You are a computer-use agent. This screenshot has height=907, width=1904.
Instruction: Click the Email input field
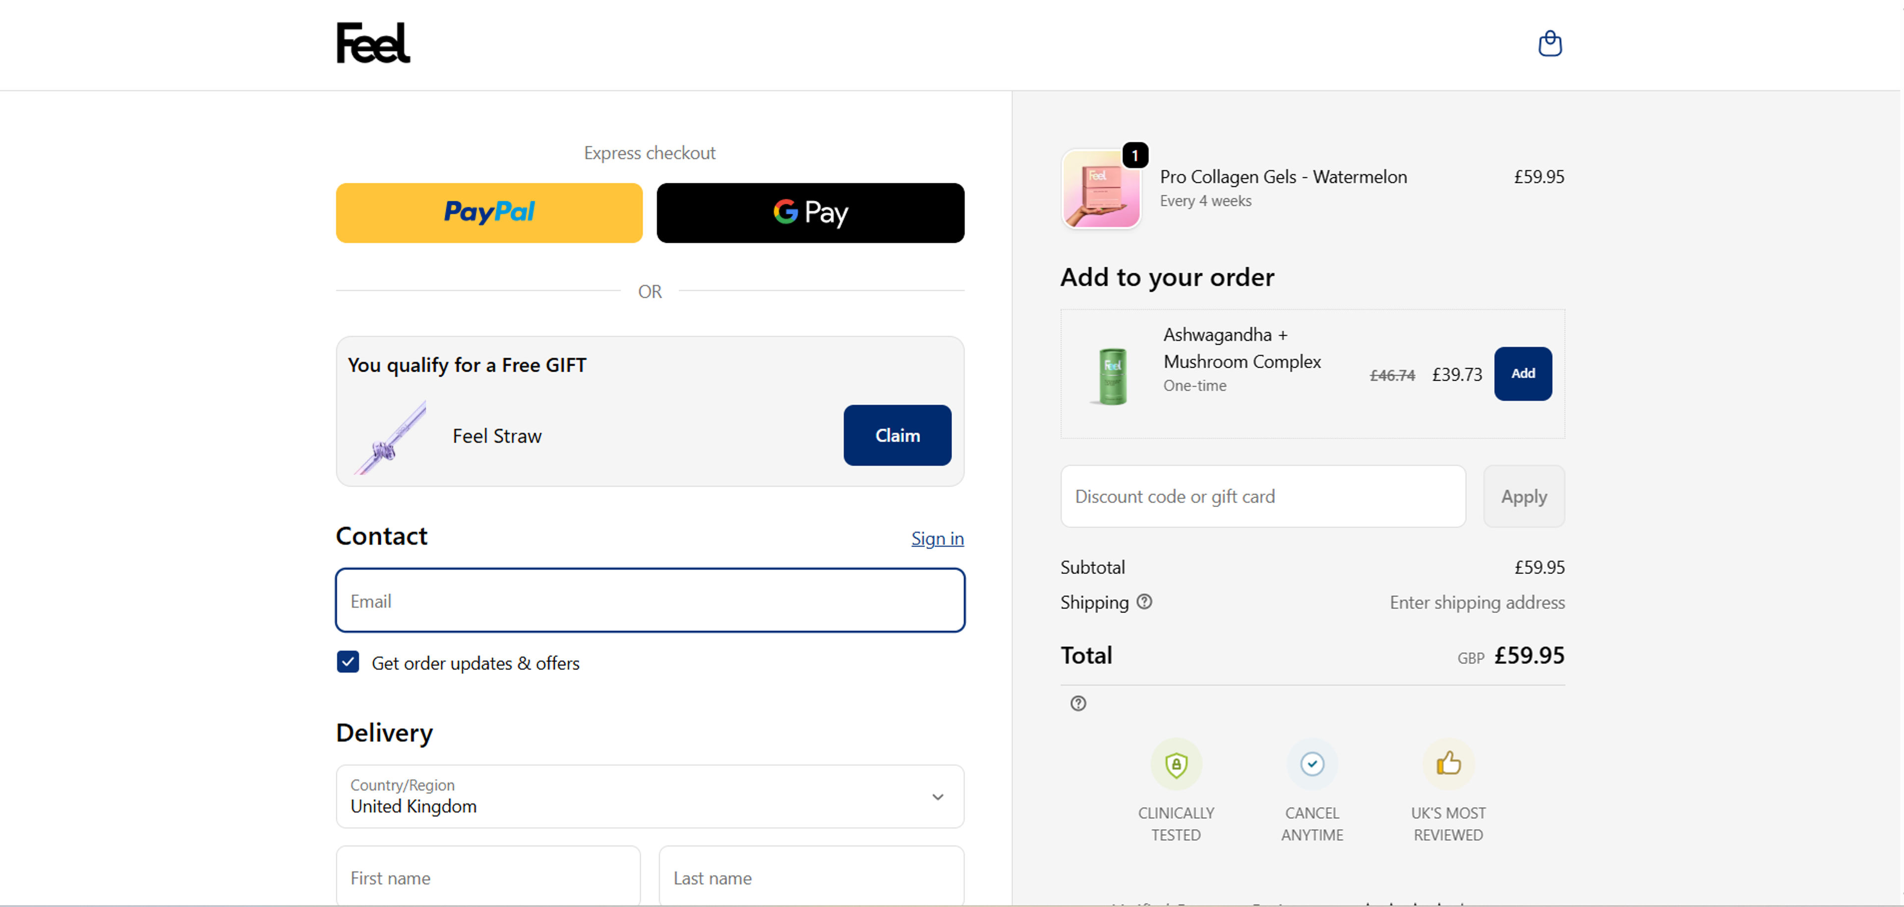pyautogui.click(x=650, y=600)
